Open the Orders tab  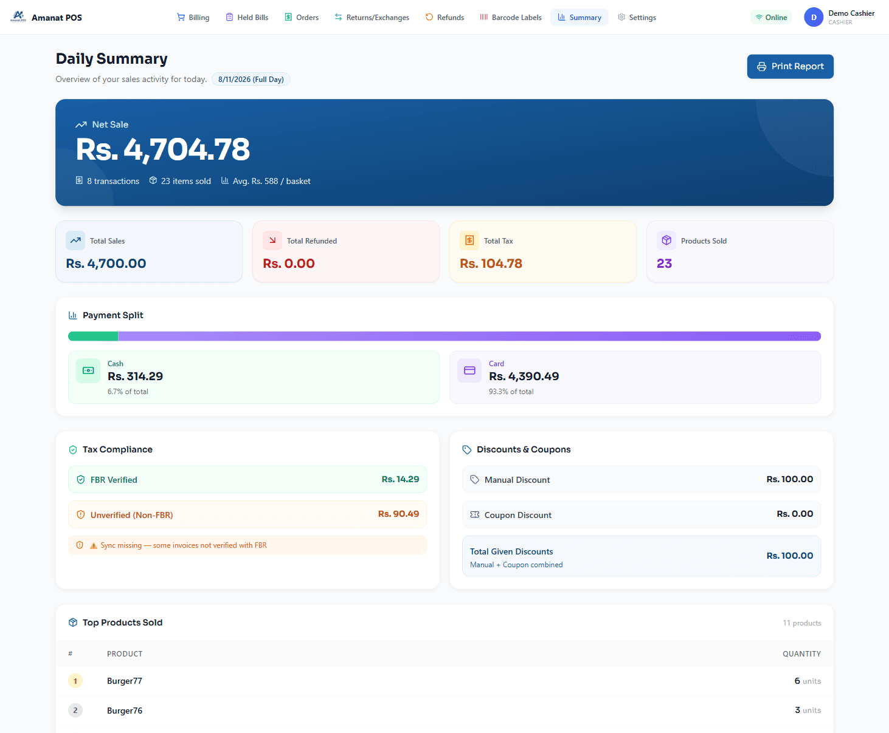tap(302, 18)
